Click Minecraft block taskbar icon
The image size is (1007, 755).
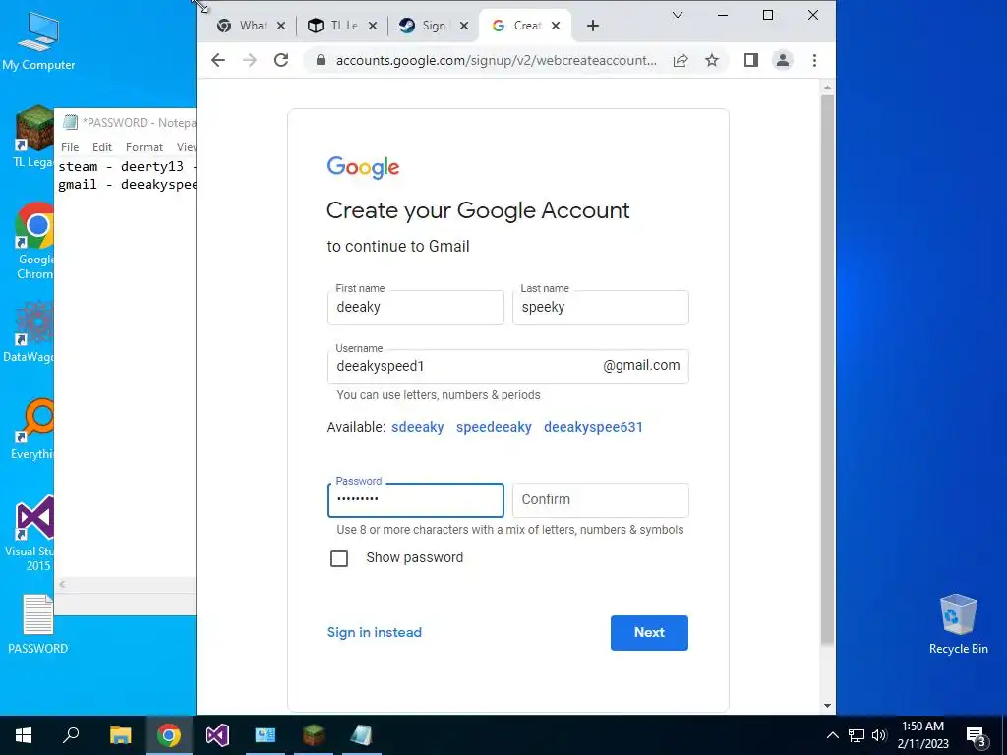314,735
